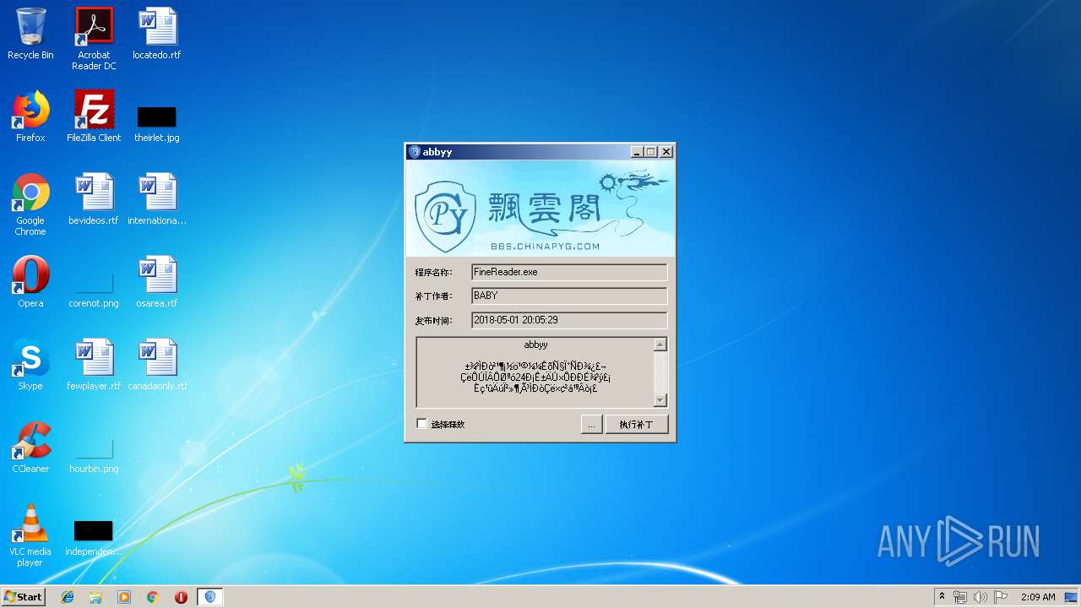This screenshot has width=1081, height=608.
Task: Click the execute patch button
Action: [x=637, y=424]
